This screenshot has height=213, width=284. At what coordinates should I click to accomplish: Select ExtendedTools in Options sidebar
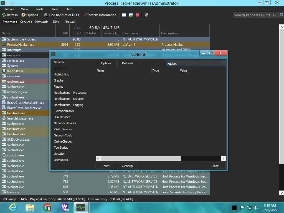click(64, 111)
